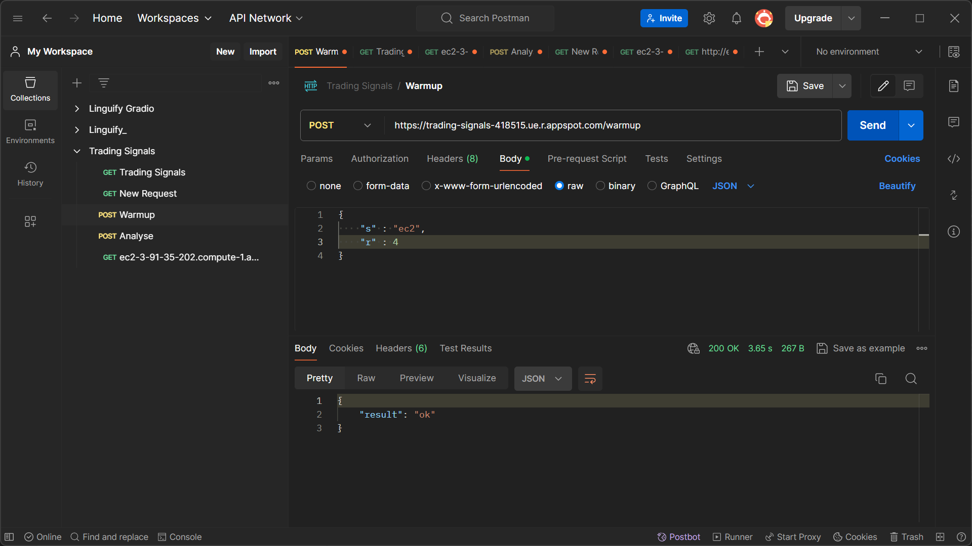Viewport: 972px width, 546px height.
Task: Expand the Linguify Gradio collection
Action: click(77, 109)
